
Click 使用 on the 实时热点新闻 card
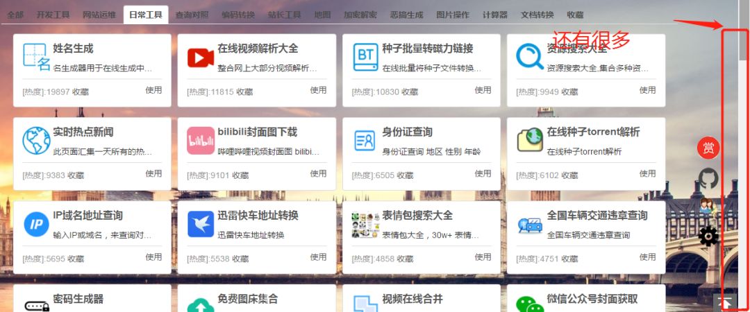pos(153,173)
